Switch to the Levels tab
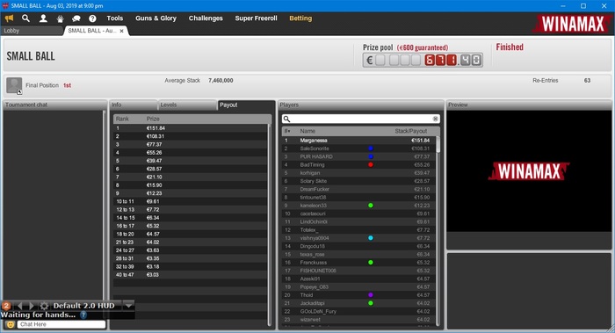615x333 pixels. point(187,105)
